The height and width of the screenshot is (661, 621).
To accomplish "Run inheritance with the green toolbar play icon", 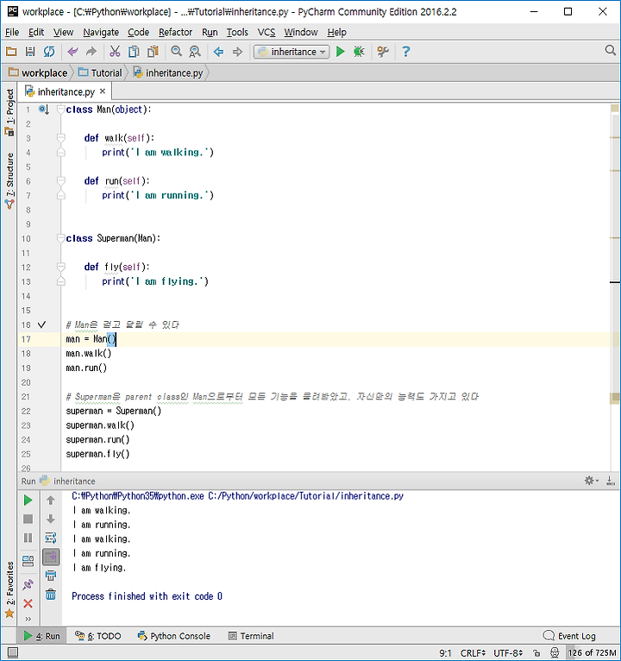I will point(341,52).
